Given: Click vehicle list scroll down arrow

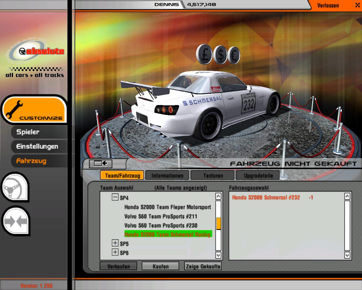Looking at the screenshot, I should tap(347, 255).
